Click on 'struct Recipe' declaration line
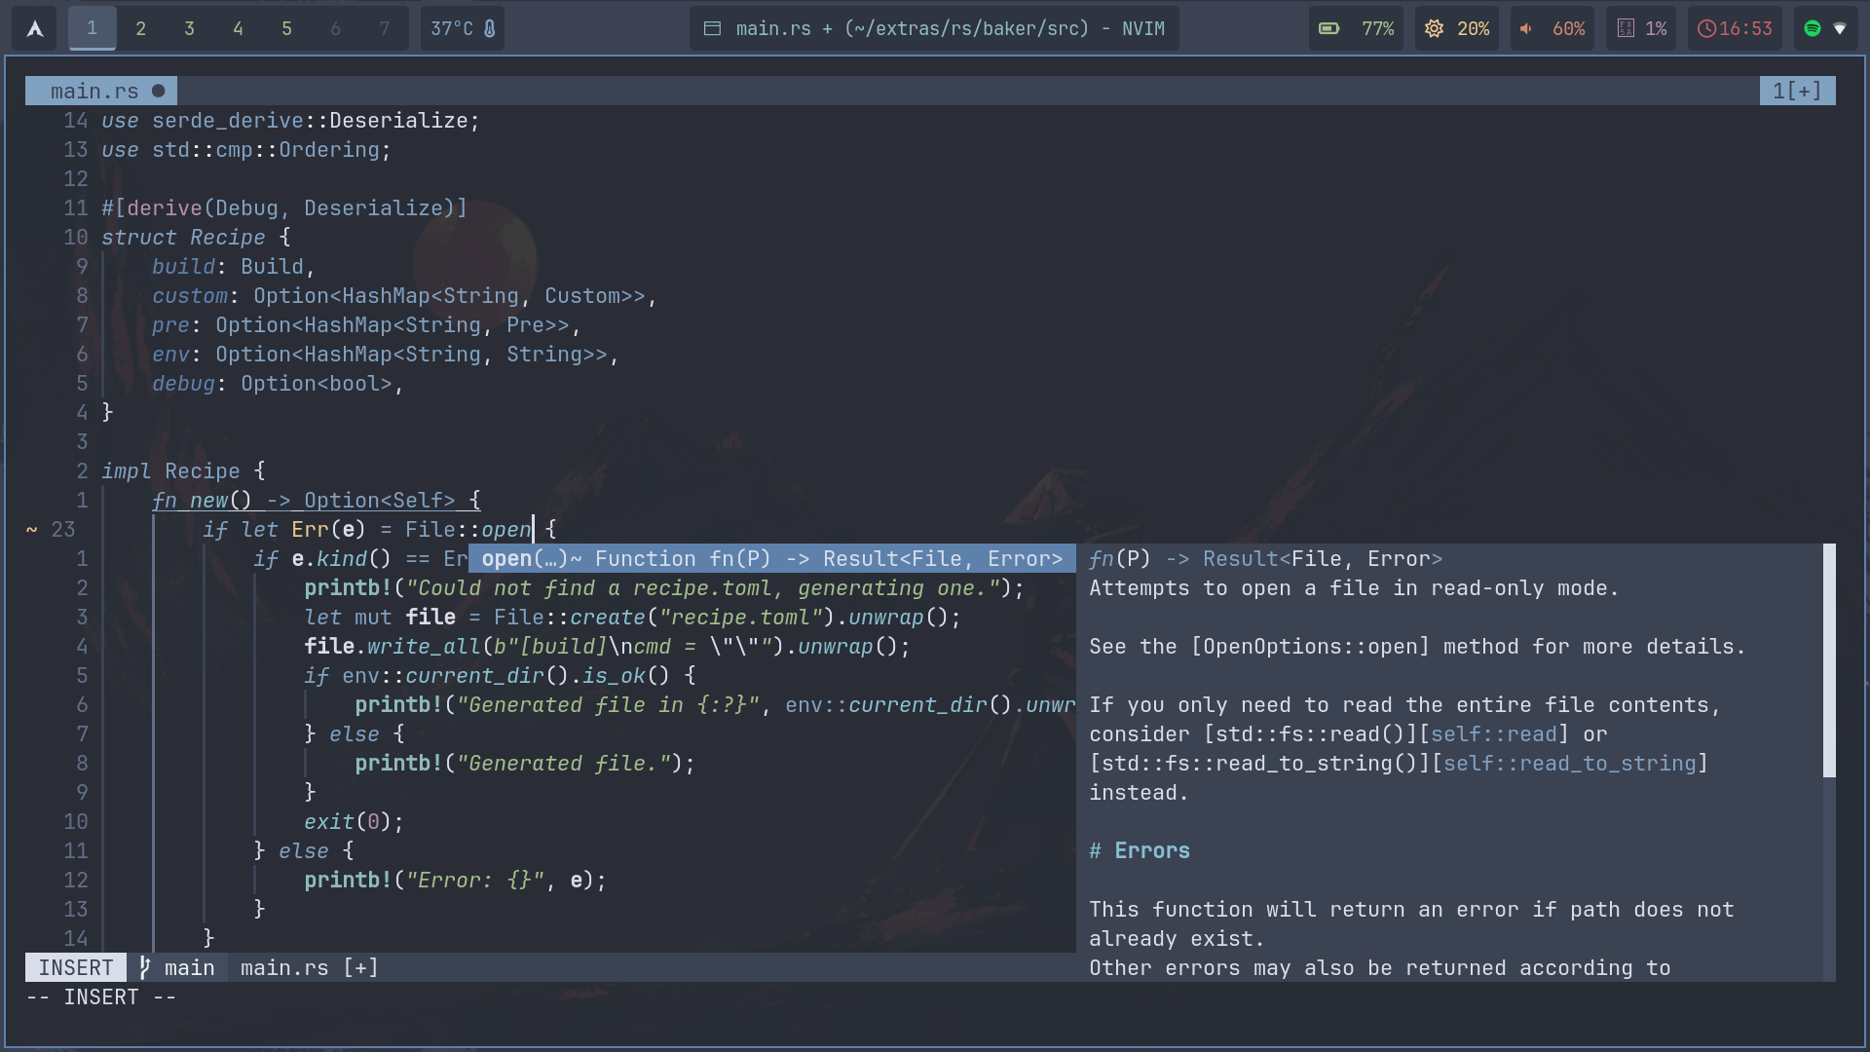This screenshot has height=1052, width=1870. tap(196, 237)
